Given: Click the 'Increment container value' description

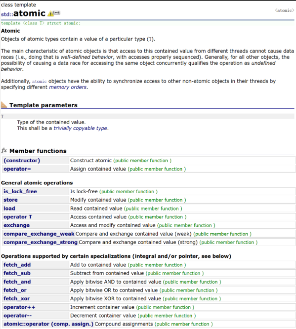Looking at the screenshot, I should [x=102, y=307].
